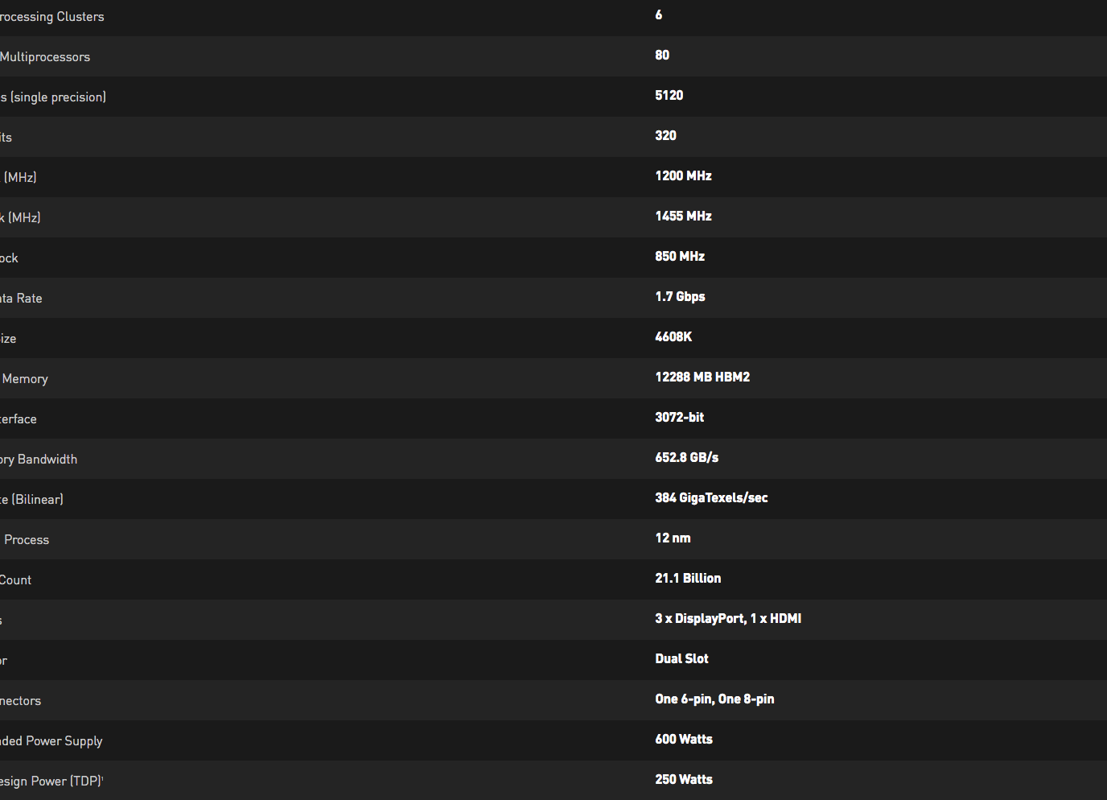Image resolution: width=1107 pixels, height=800 pixels.
Task: Click the 850 MHz value
Action: (680, 256)
